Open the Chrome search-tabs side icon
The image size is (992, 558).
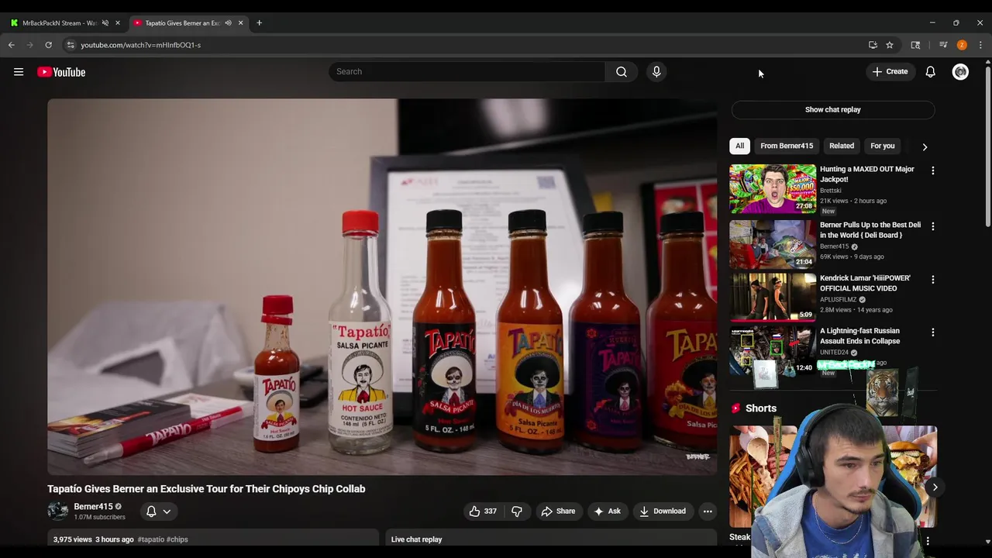pos(915,45)
